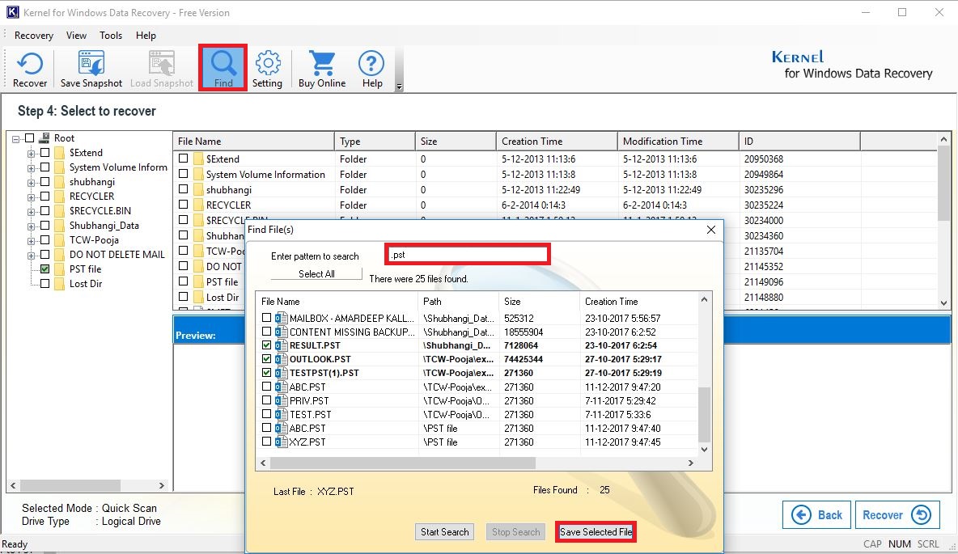Open the Help menu

pos(146,36)
